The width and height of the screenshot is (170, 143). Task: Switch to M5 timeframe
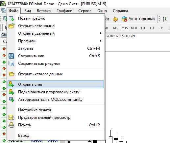click(x=115, y=28)
